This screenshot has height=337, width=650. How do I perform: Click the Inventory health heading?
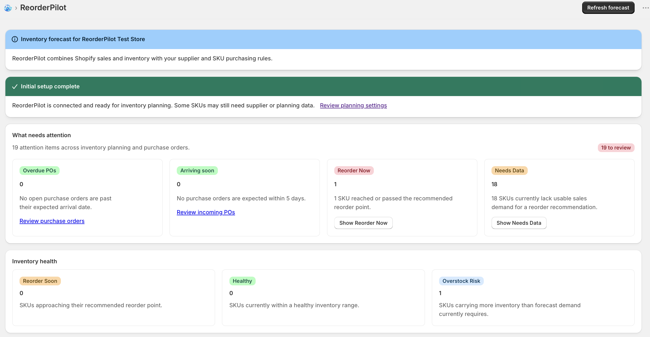35,261
